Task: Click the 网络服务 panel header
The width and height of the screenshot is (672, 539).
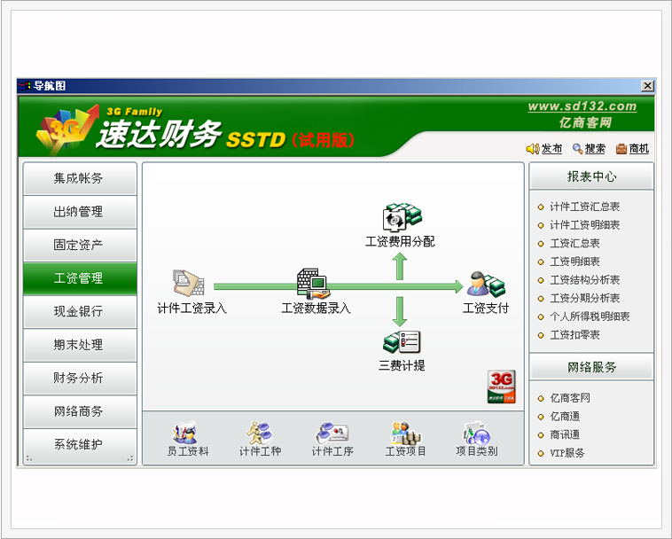Action: (591, 367)
